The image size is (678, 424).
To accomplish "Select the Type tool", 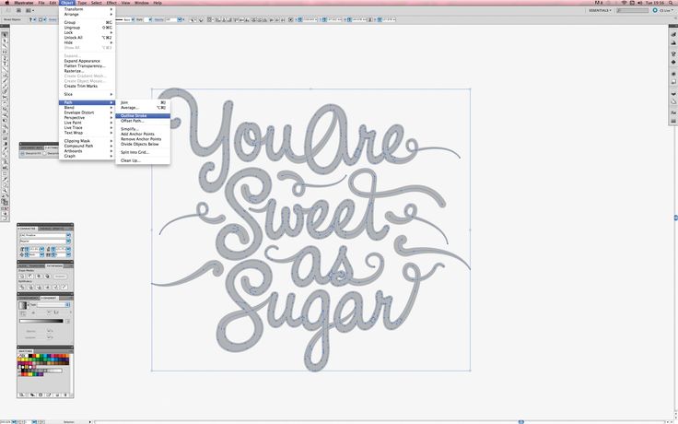I will [x=5, y=64].
